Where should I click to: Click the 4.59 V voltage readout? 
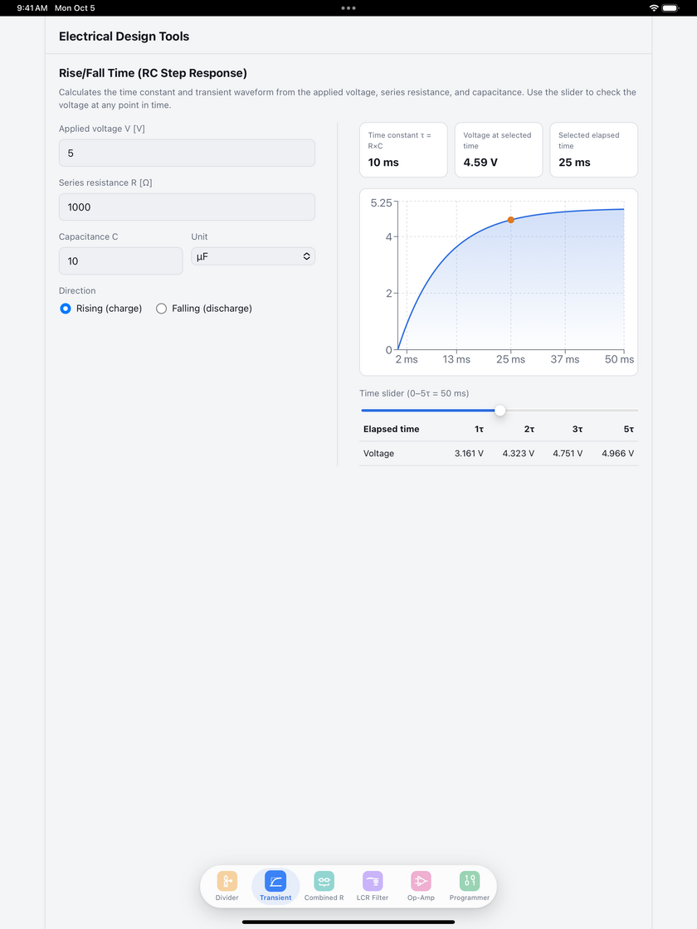[480, 163]
